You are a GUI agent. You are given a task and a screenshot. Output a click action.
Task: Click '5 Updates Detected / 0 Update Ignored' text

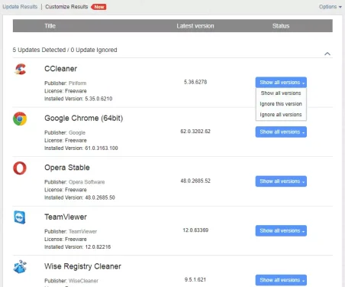click(x=65, y=50)
